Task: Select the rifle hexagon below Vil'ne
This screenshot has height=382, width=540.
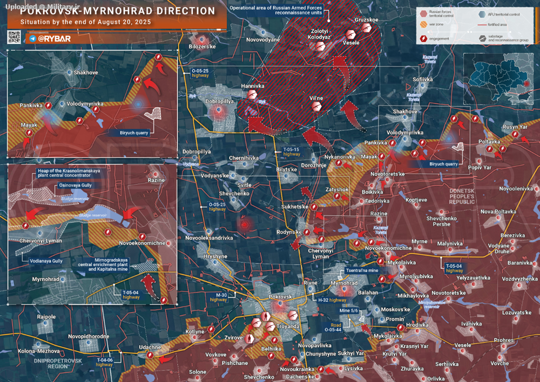Action: (x=316, y=107)
